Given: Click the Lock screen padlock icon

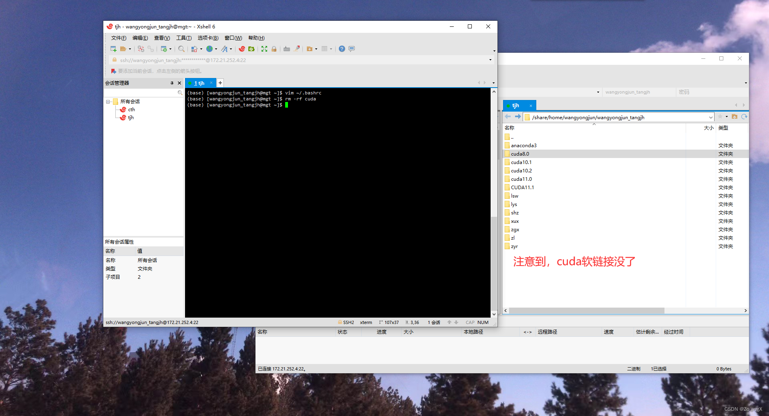Looking at the screenshot, I should 274,49.
